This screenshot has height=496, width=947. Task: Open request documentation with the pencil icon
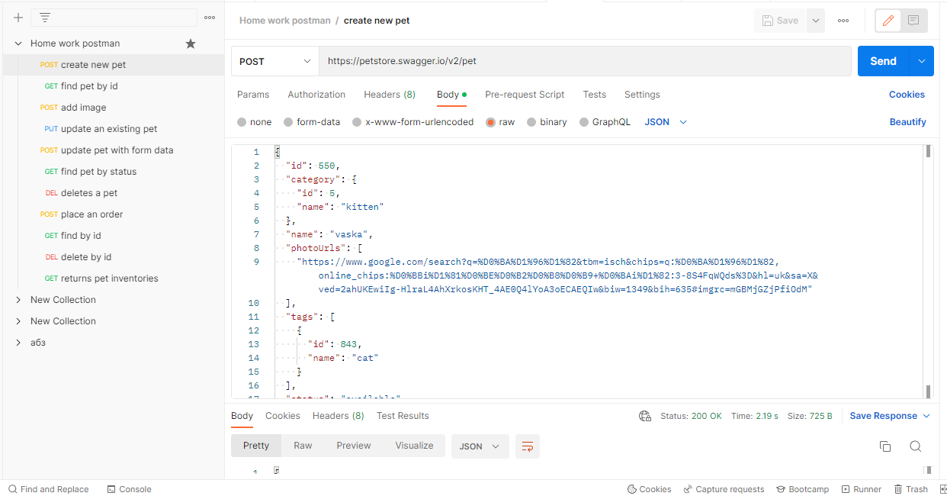(887, 21)
